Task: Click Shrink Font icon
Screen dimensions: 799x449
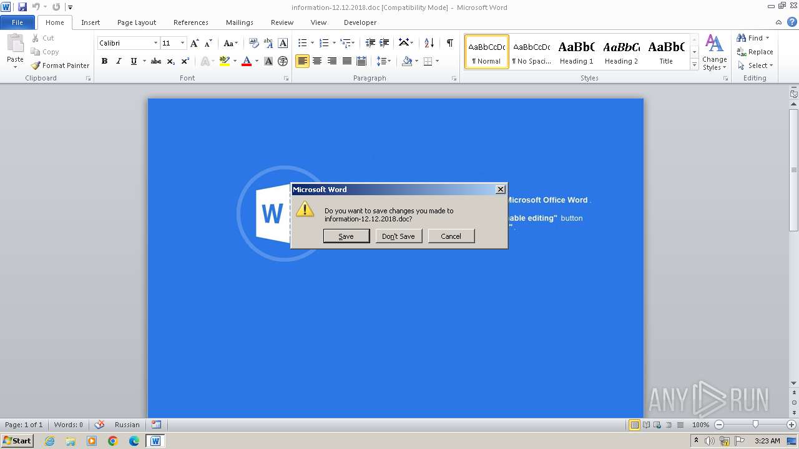Action: (208, 43)
